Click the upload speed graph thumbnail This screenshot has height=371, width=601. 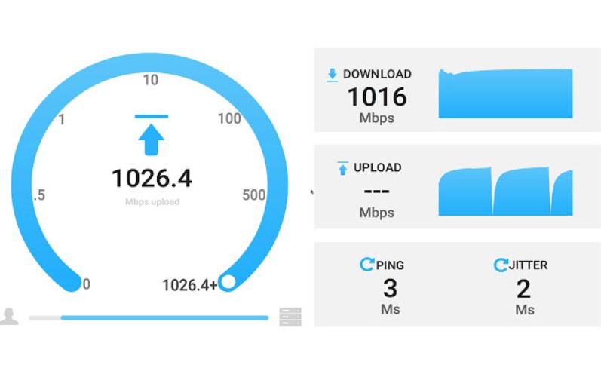pos(505,192)
